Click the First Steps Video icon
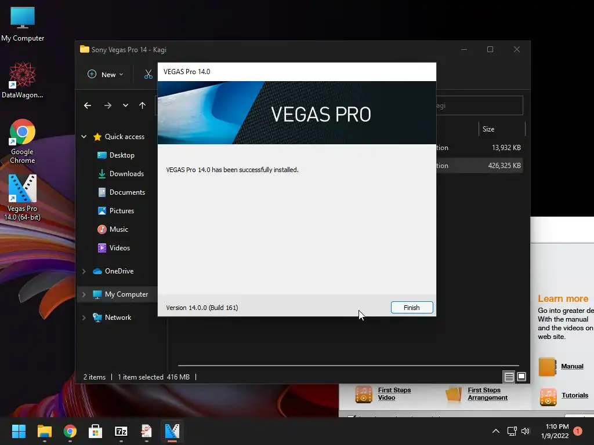Image resolution: width=594 pixels, height=445 pixels. coord(363,394)
